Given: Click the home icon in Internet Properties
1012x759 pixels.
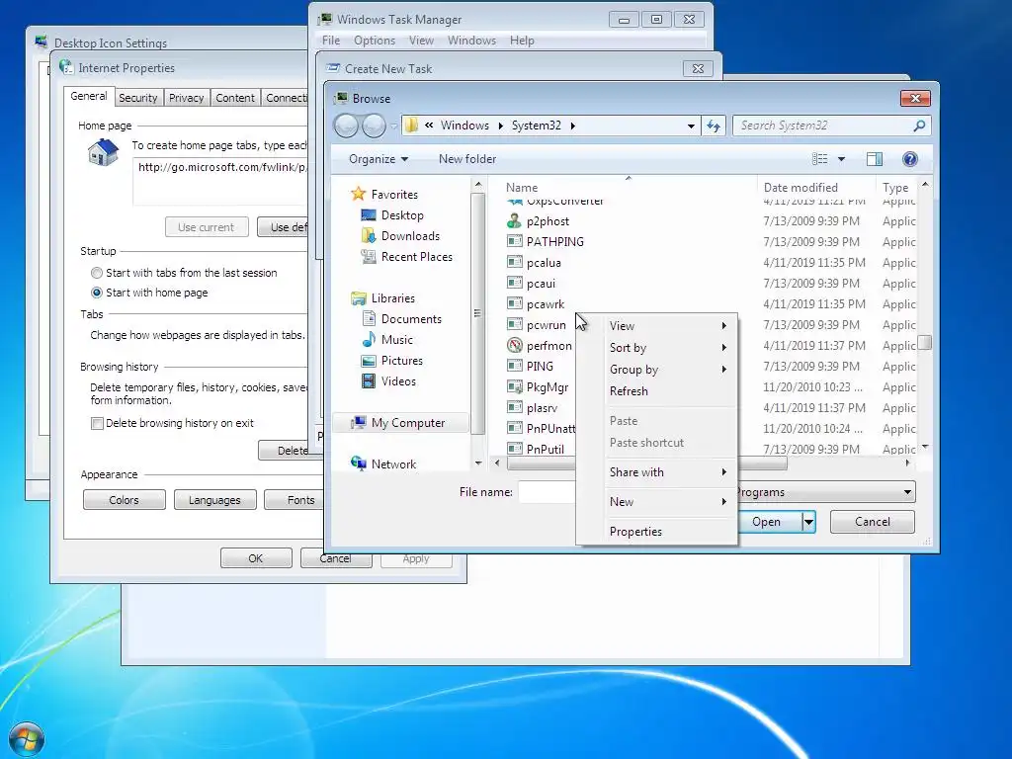Looking at the screenshot, I should coord(103,153).
